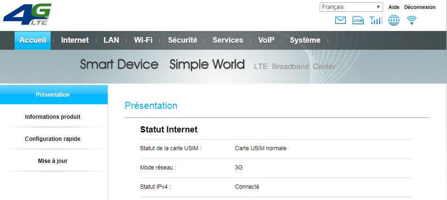Open Informations produit in the sidebar

(53, 117)
